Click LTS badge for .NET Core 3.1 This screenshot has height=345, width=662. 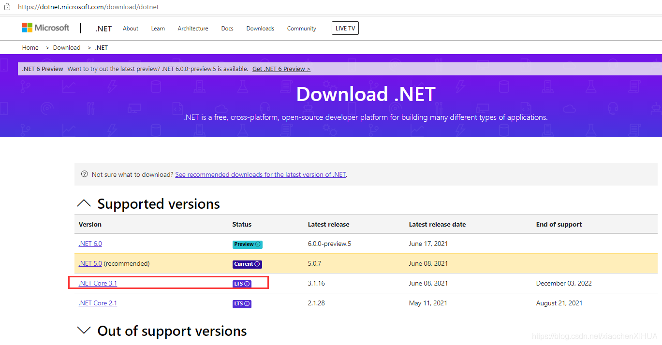tap(242, 284)
